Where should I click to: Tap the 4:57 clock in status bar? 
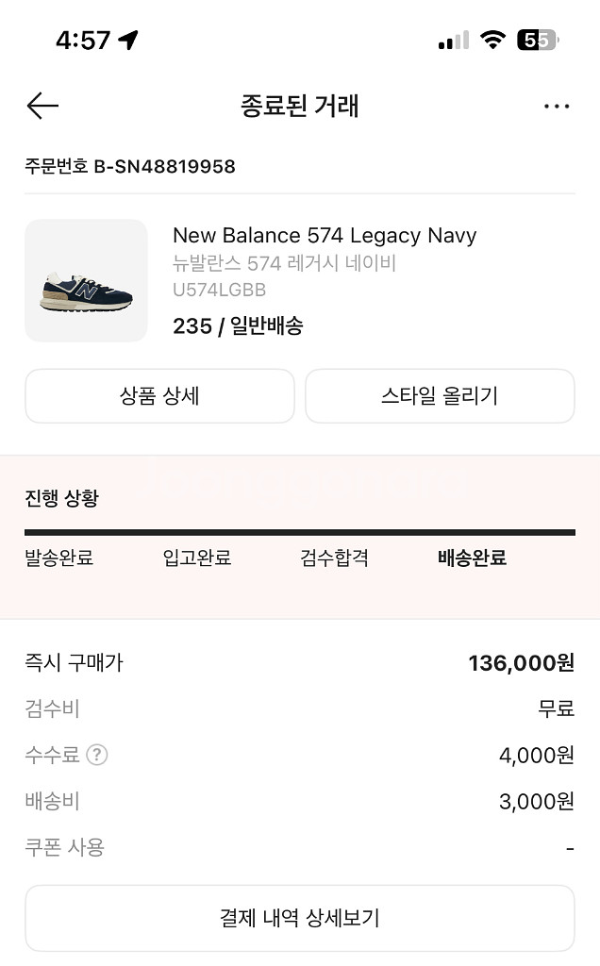[x=83, y=40]
